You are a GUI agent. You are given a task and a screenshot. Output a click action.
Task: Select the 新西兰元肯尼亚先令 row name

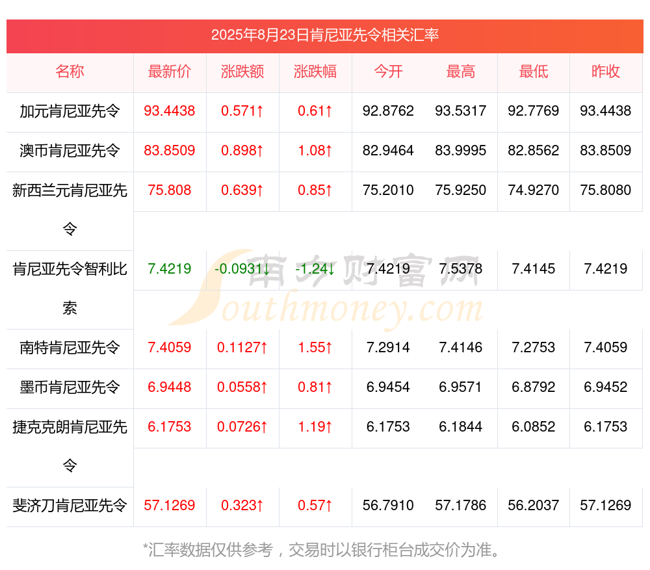(x=70, y=209)
